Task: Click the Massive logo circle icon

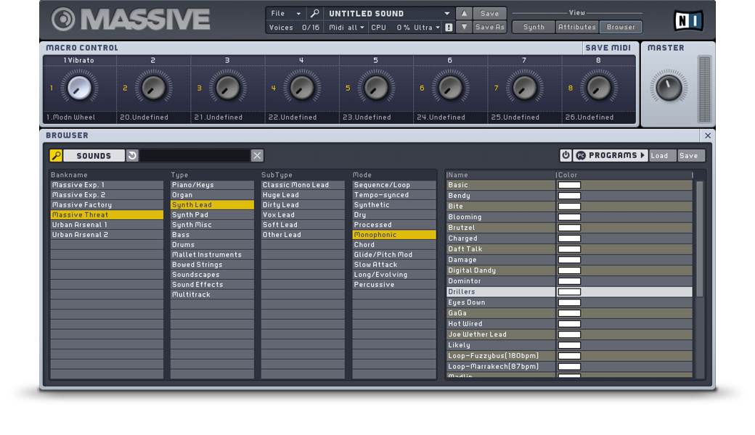Action: [x=64, y=20]
